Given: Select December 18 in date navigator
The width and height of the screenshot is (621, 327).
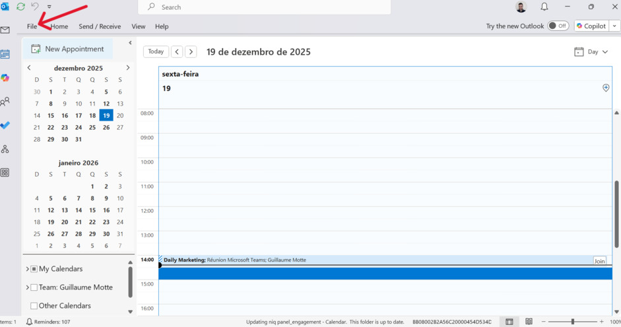Looking at the screenshot, I should point(92,115).
